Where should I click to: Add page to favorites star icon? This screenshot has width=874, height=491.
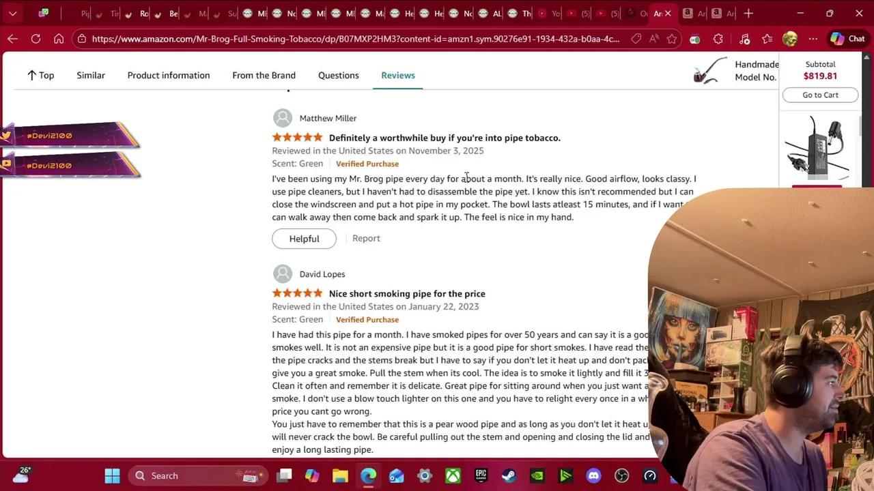[672, 39]
